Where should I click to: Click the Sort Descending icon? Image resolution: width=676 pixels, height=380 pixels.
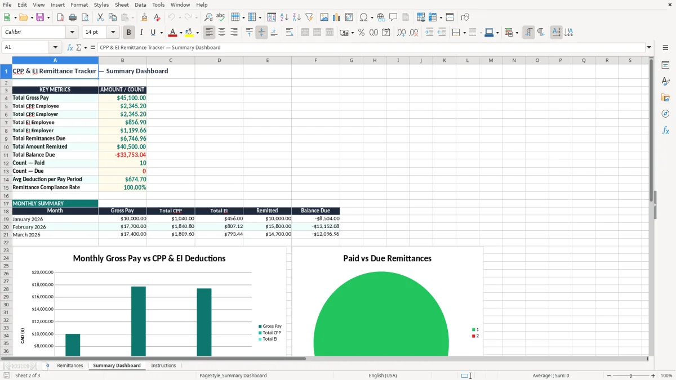[297, 17]
